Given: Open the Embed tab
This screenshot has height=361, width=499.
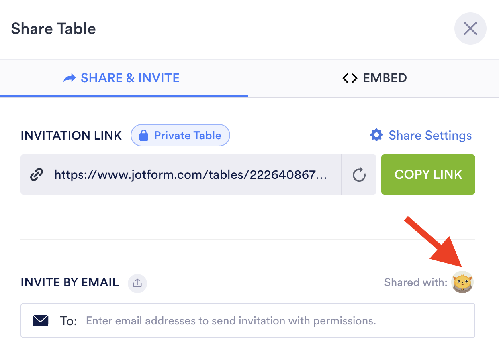Looking at the screenshot, I should point(374,78).
